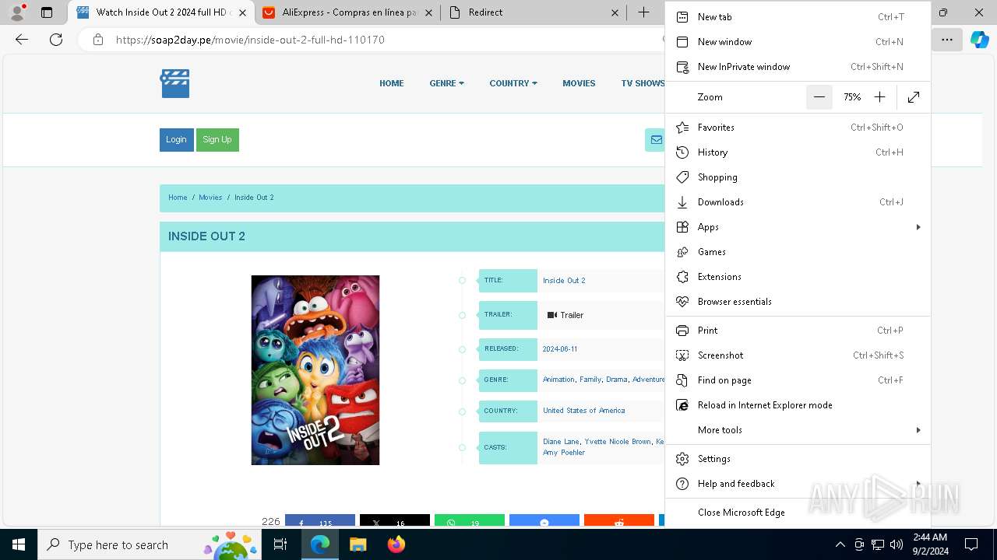
Task: Click the volume speaker tray icon
Action: (x=896, y=544)
